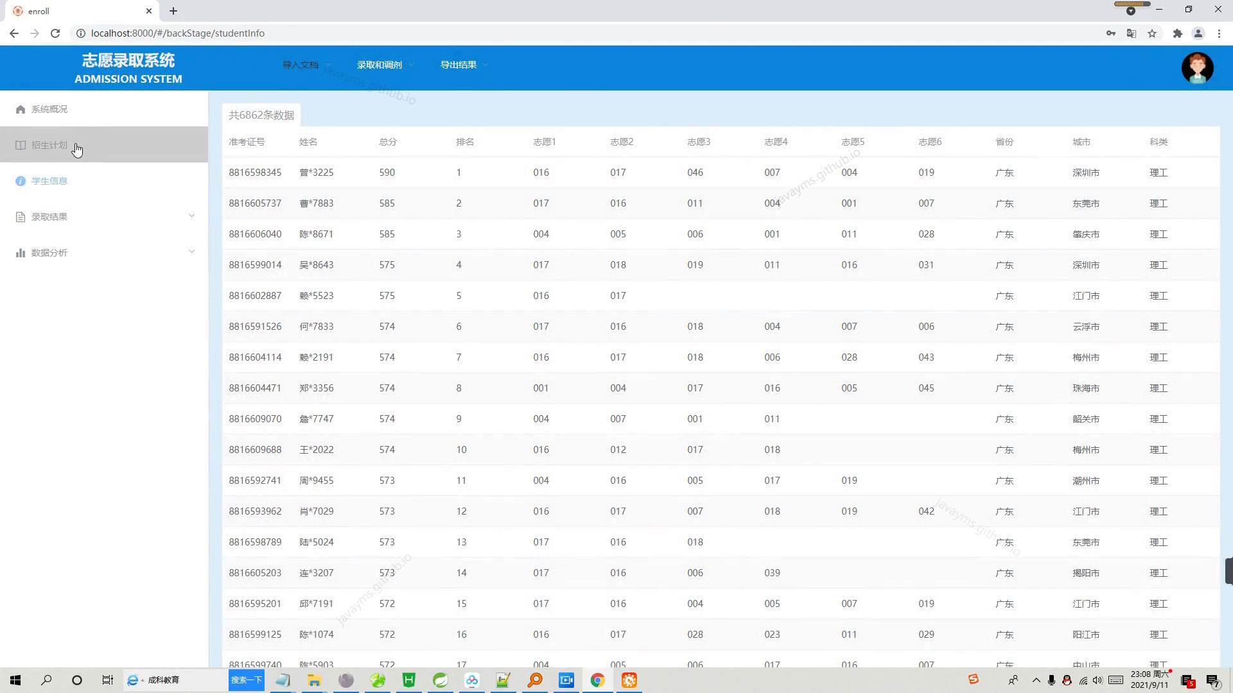Screen dimensions: 1233x693
Task: Click the document icon beside 录取结果
Action: (x=21, y=217)
